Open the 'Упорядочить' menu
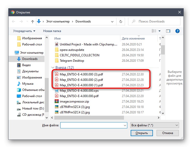Viewport: 192px width, 148px height. pos(24,31)
